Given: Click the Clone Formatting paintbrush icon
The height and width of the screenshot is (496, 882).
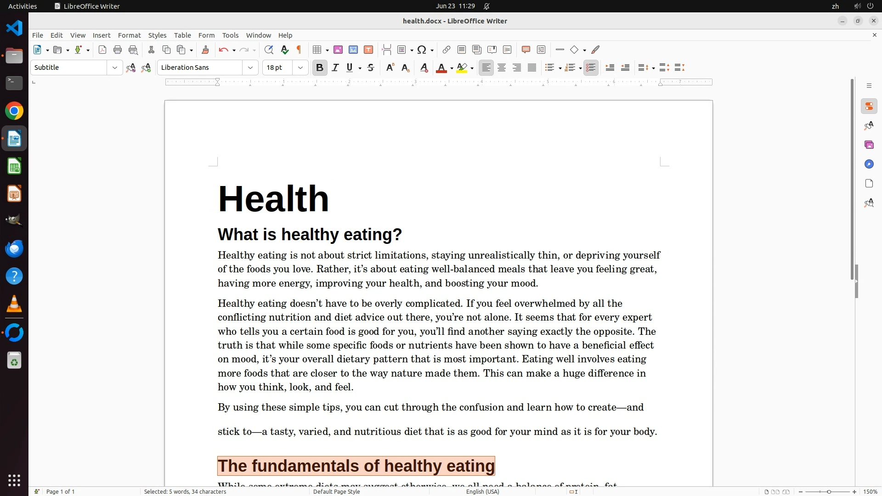Looking at the screenshot, I should [x=205, y=50].
